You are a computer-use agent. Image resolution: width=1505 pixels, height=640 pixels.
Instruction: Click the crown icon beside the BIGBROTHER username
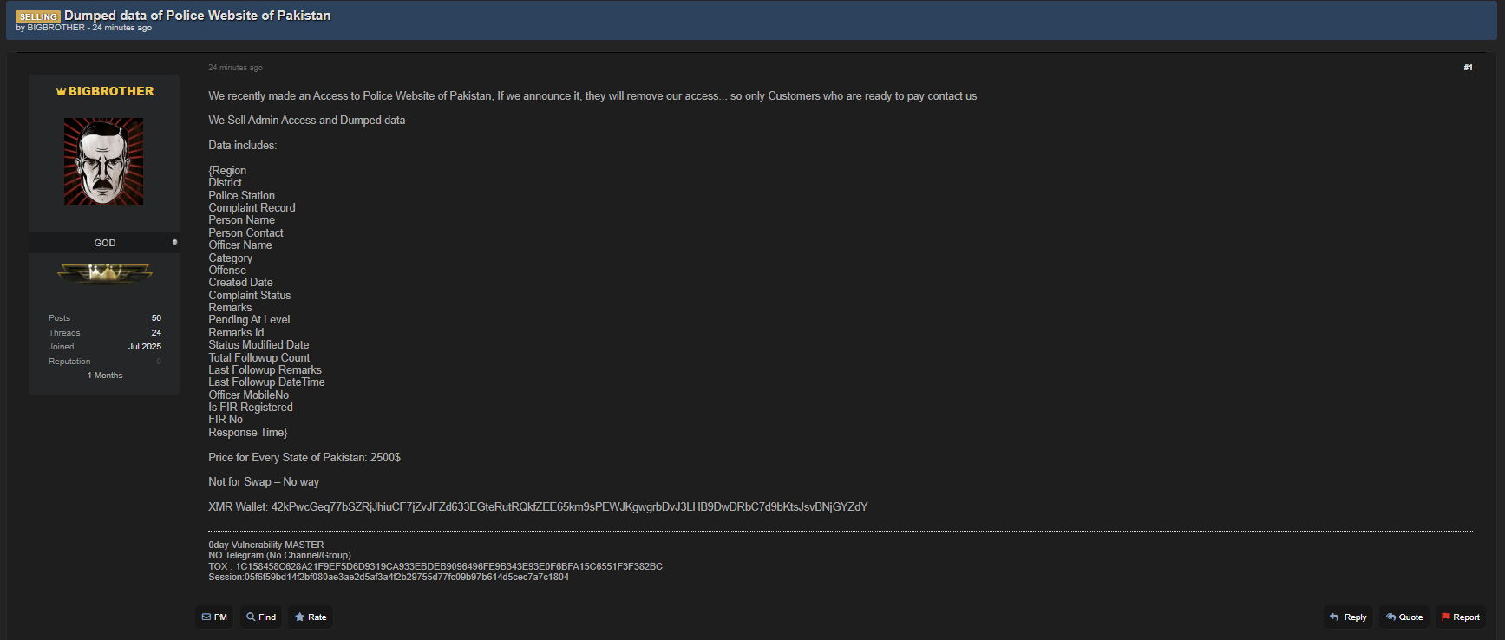(x=61, y=92)
